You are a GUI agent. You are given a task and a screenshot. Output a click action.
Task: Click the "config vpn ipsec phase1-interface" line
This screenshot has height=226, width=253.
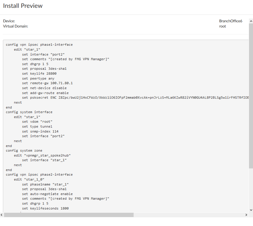(x=39, y=45)
